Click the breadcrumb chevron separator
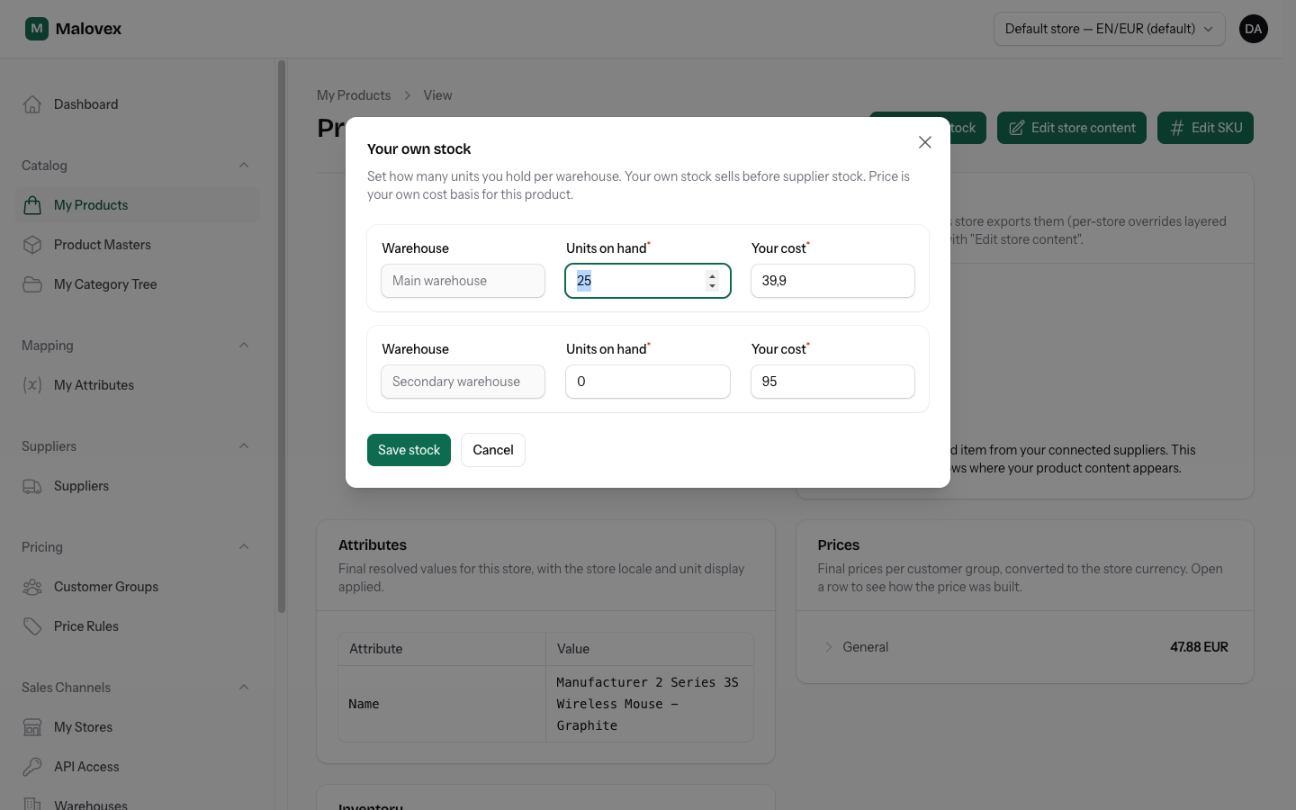The image size is (1296, 810). click(x=407, y=95)
